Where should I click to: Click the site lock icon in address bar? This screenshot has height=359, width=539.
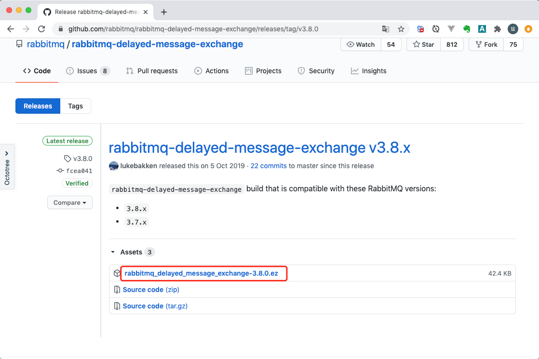point(60,29)
